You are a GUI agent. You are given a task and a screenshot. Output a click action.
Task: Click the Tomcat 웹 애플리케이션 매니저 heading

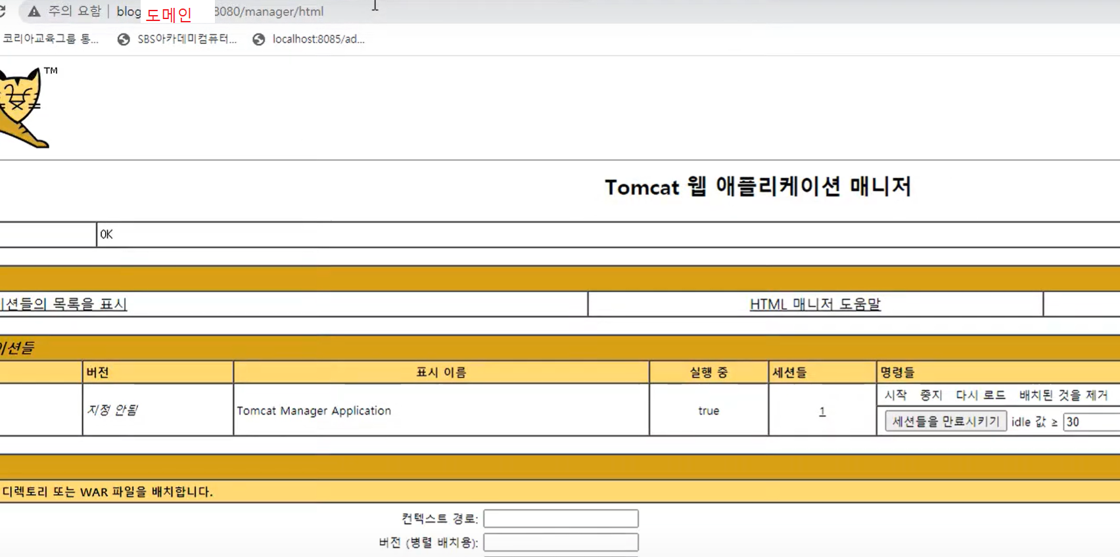point(758,187)
